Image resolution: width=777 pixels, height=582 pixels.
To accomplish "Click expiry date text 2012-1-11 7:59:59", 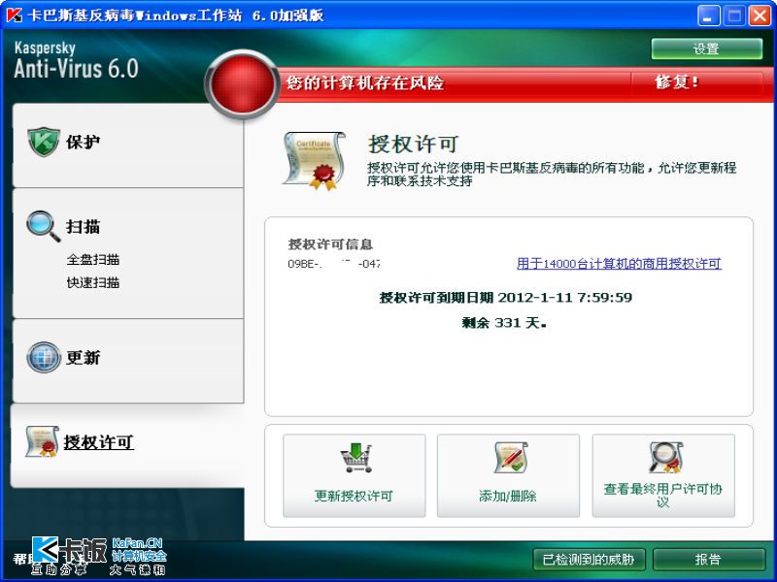I will (x=565, y=297).
